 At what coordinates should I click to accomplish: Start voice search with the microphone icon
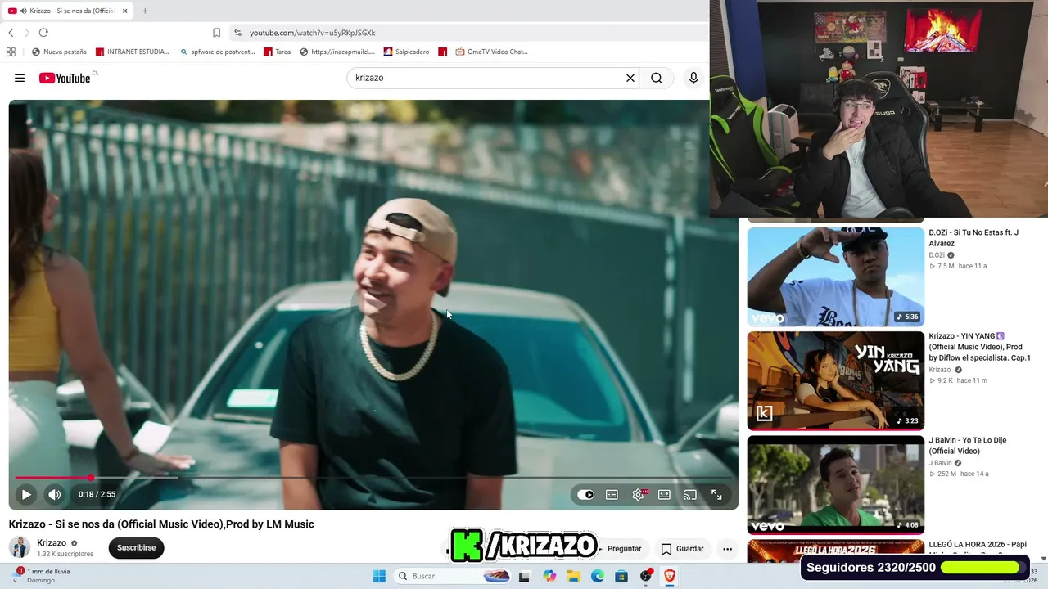click(x=693, y=78)
